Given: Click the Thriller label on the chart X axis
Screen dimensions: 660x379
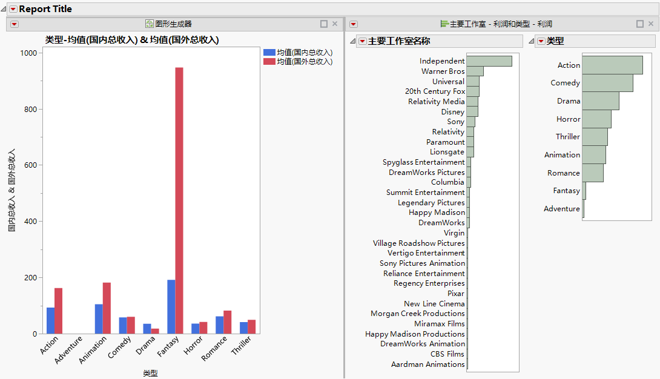Looking at the screenshot, I should 241,345.
